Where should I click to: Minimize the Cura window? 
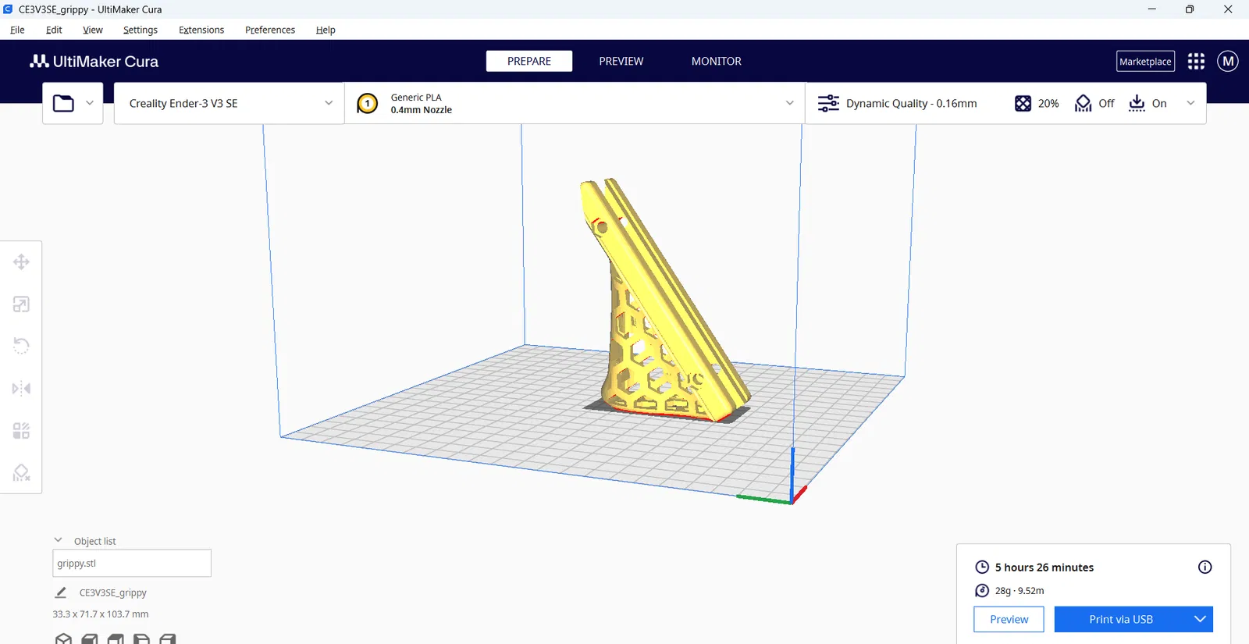[x=1151, y=9]
